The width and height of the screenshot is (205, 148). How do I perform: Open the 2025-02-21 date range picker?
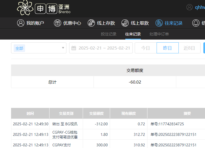click(x=104, y=48)
